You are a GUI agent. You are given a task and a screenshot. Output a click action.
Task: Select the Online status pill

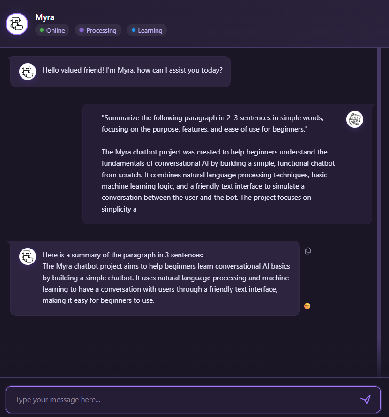52,30
